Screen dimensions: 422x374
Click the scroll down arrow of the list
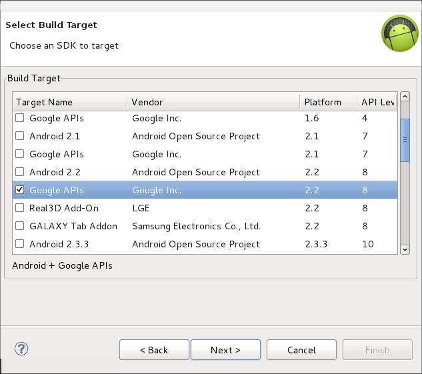tap(405, 249)
